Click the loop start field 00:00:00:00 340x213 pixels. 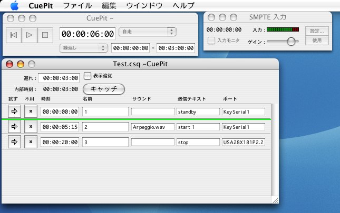point(131,48)
